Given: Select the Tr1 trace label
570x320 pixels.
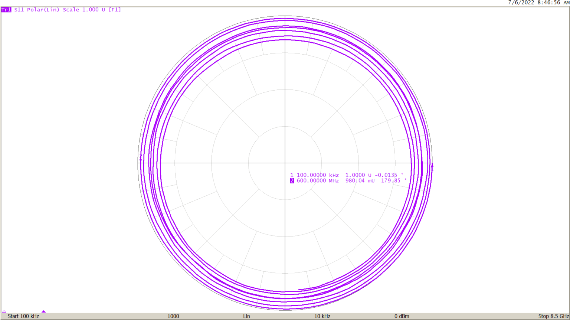Looking at the screenshot, I should 6,10.
